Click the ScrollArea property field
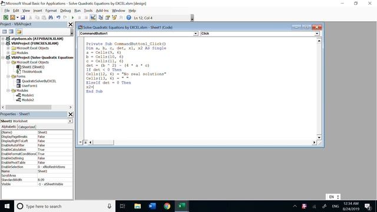377x212 pixels. [x=55, y=175]
